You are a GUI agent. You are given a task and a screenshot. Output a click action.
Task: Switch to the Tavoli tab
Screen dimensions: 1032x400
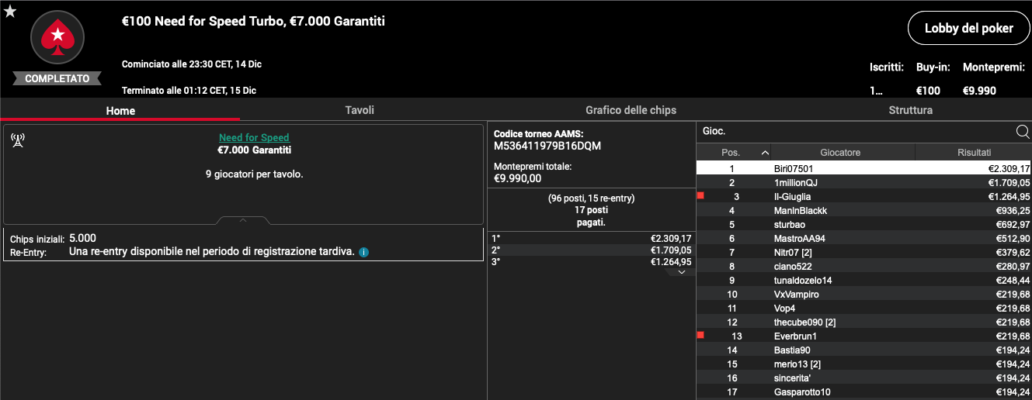point(360,110)
